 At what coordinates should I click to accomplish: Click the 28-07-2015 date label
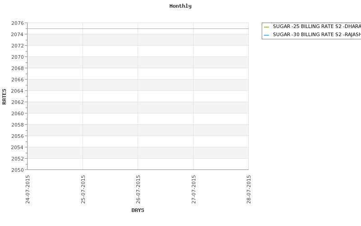click(x=249, y=189)
